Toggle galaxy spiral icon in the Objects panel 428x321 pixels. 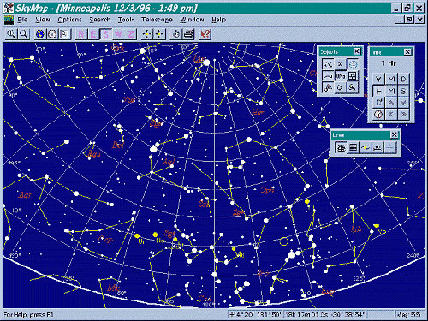pos(353,87)
